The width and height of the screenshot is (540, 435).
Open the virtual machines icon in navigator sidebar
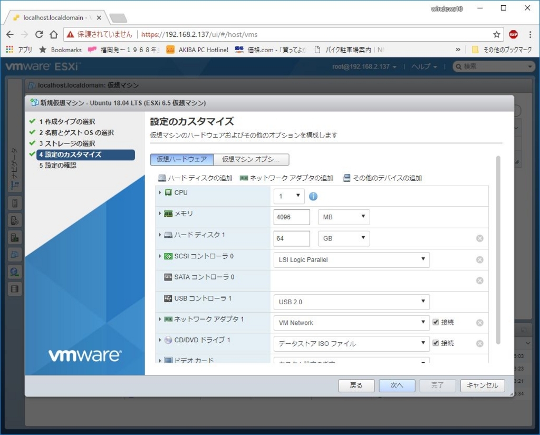pos(15,255)
